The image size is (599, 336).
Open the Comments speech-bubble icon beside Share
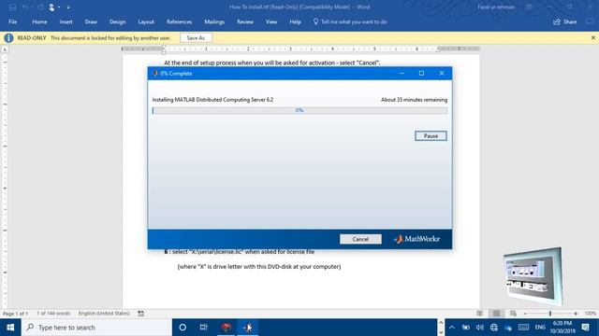590,21
